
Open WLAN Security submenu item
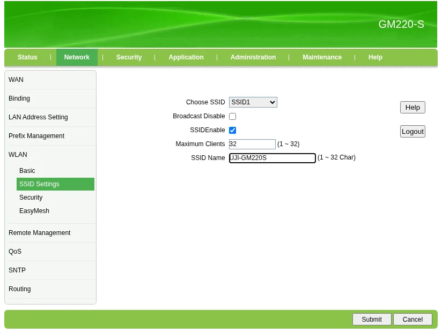31,198
